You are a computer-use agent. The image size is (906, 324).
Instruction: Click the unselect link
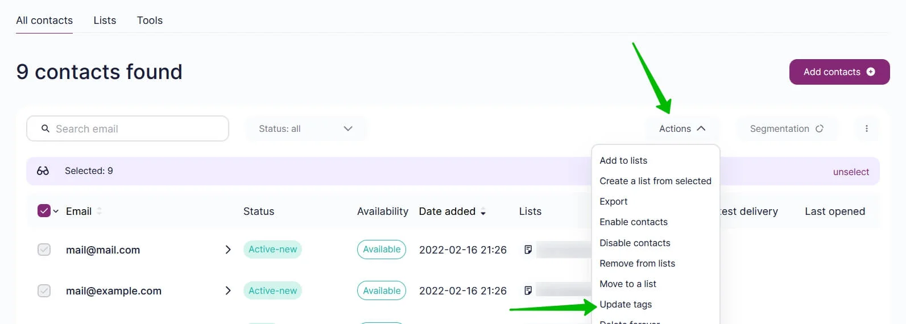point(851,172)
